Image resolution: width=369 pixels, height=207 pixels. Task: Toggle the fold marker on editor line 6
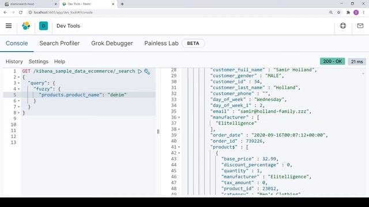[19, 101]
